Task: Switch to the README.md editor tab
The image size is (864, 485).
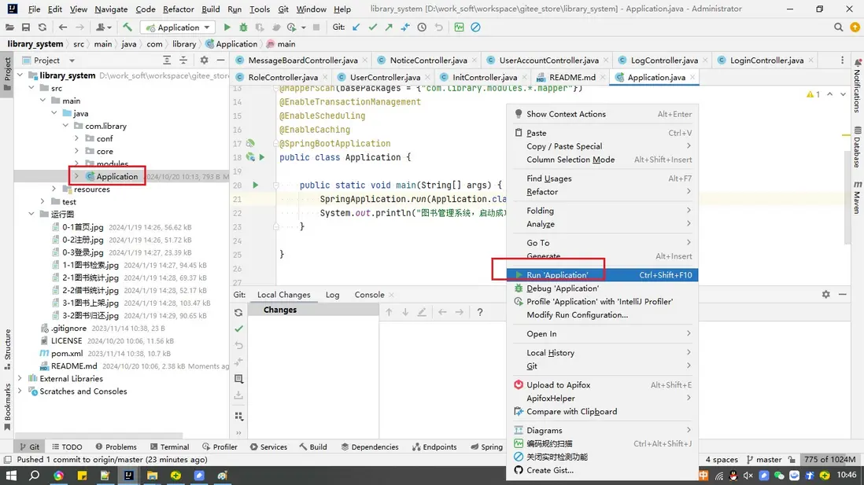Action: click(x=572, y=78)
